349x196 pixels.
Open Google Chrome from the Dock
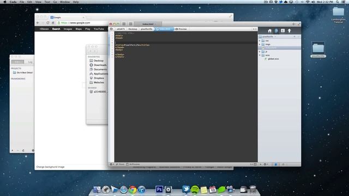133,189
